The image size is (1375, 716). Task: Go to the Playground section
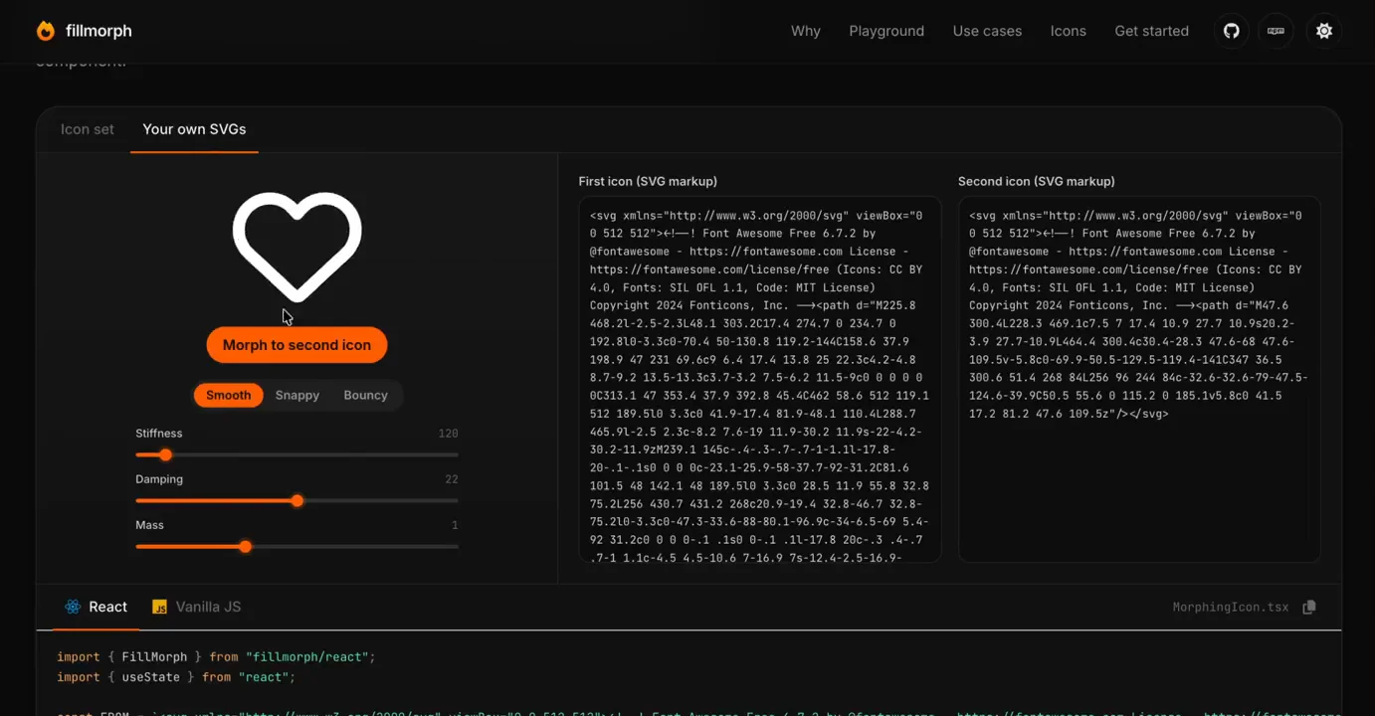click(886, 31)
